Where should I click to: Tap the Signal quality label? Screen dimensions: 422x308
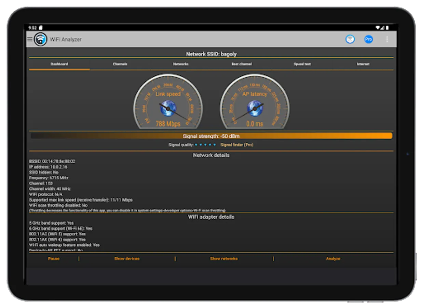(x=181, y=145)
